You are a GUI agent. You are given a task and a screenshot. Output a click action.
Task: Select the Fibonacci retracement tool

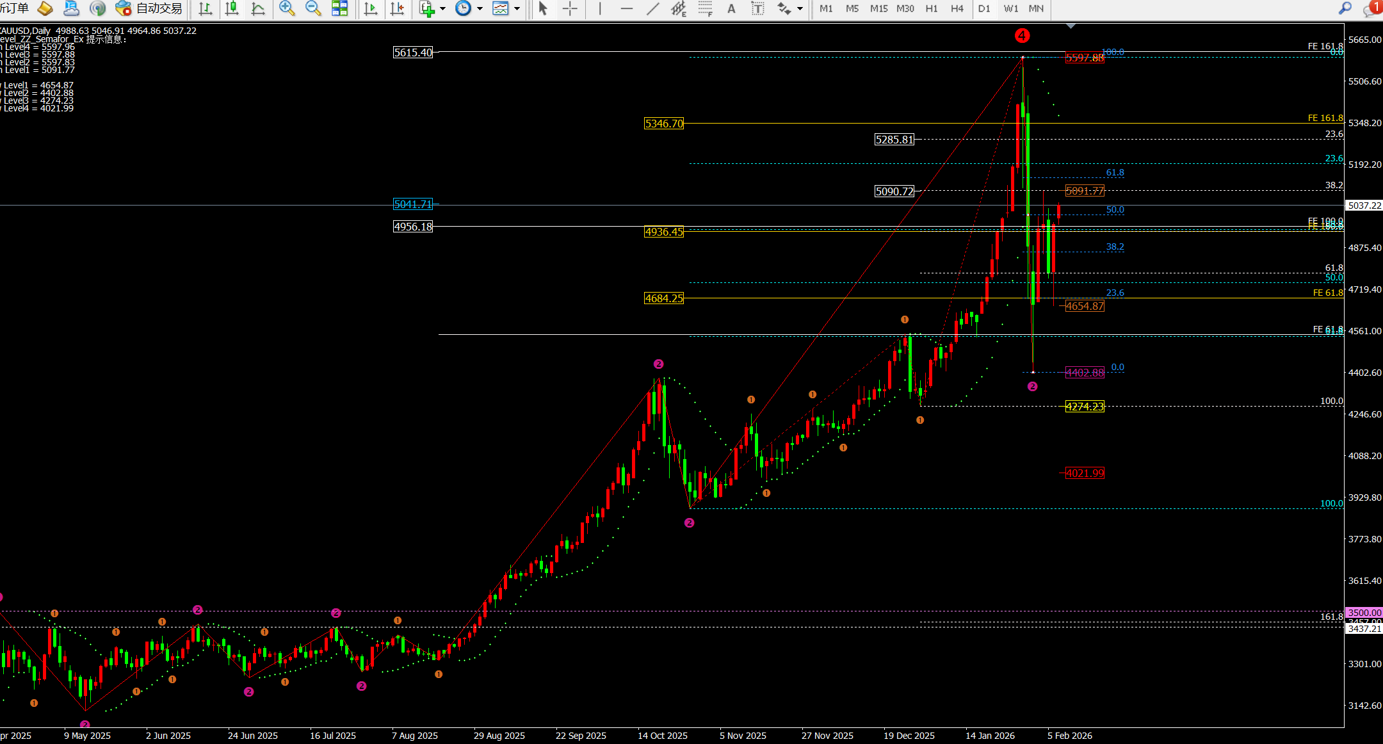tap(705, 8)
